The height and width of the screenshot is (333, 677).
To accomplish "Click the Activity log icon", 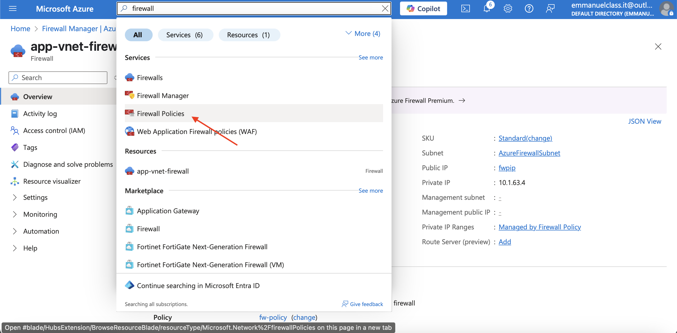I will tap(15, 114).
